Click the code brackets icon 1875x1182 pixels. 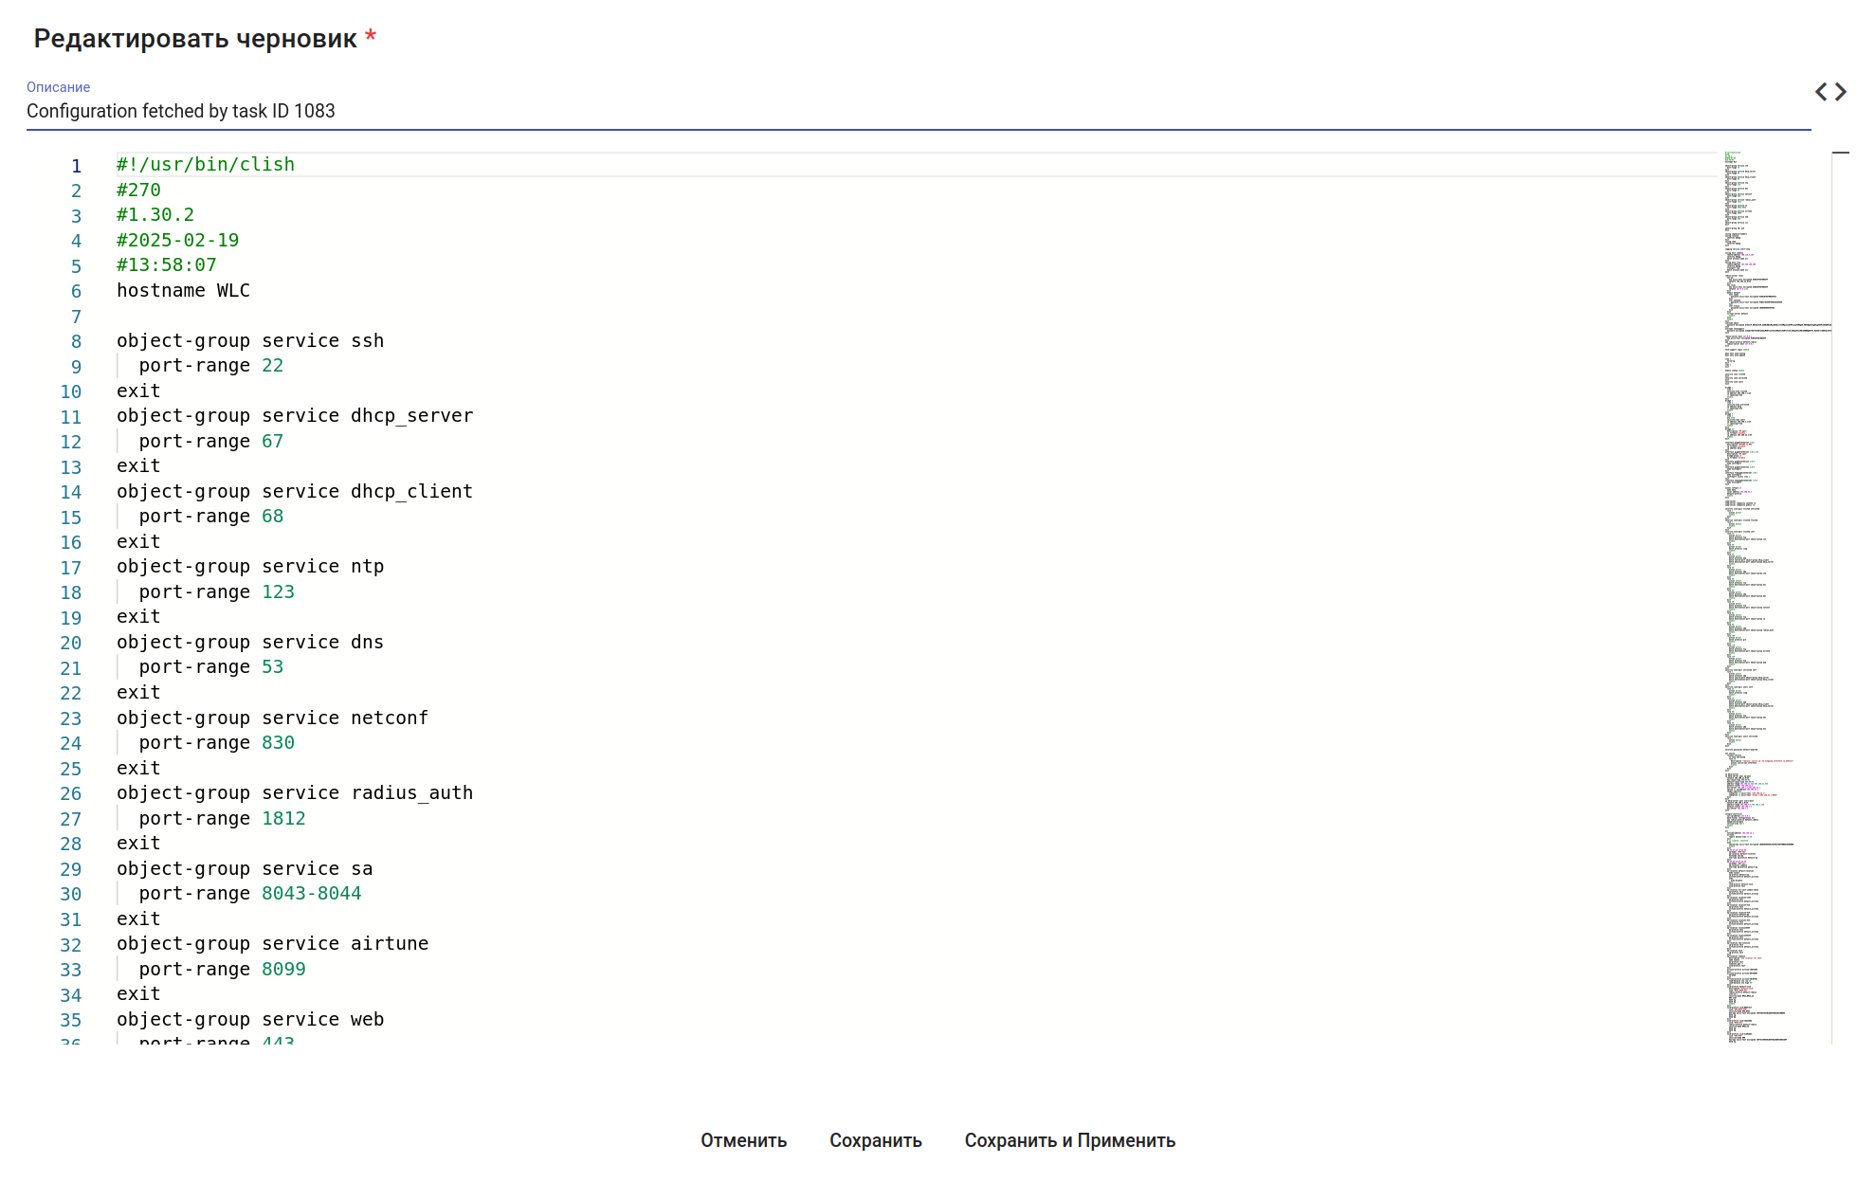pos(1829,92)
